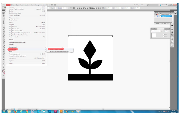Toggle the Inverser checkbox in Transparency panel

163,36
